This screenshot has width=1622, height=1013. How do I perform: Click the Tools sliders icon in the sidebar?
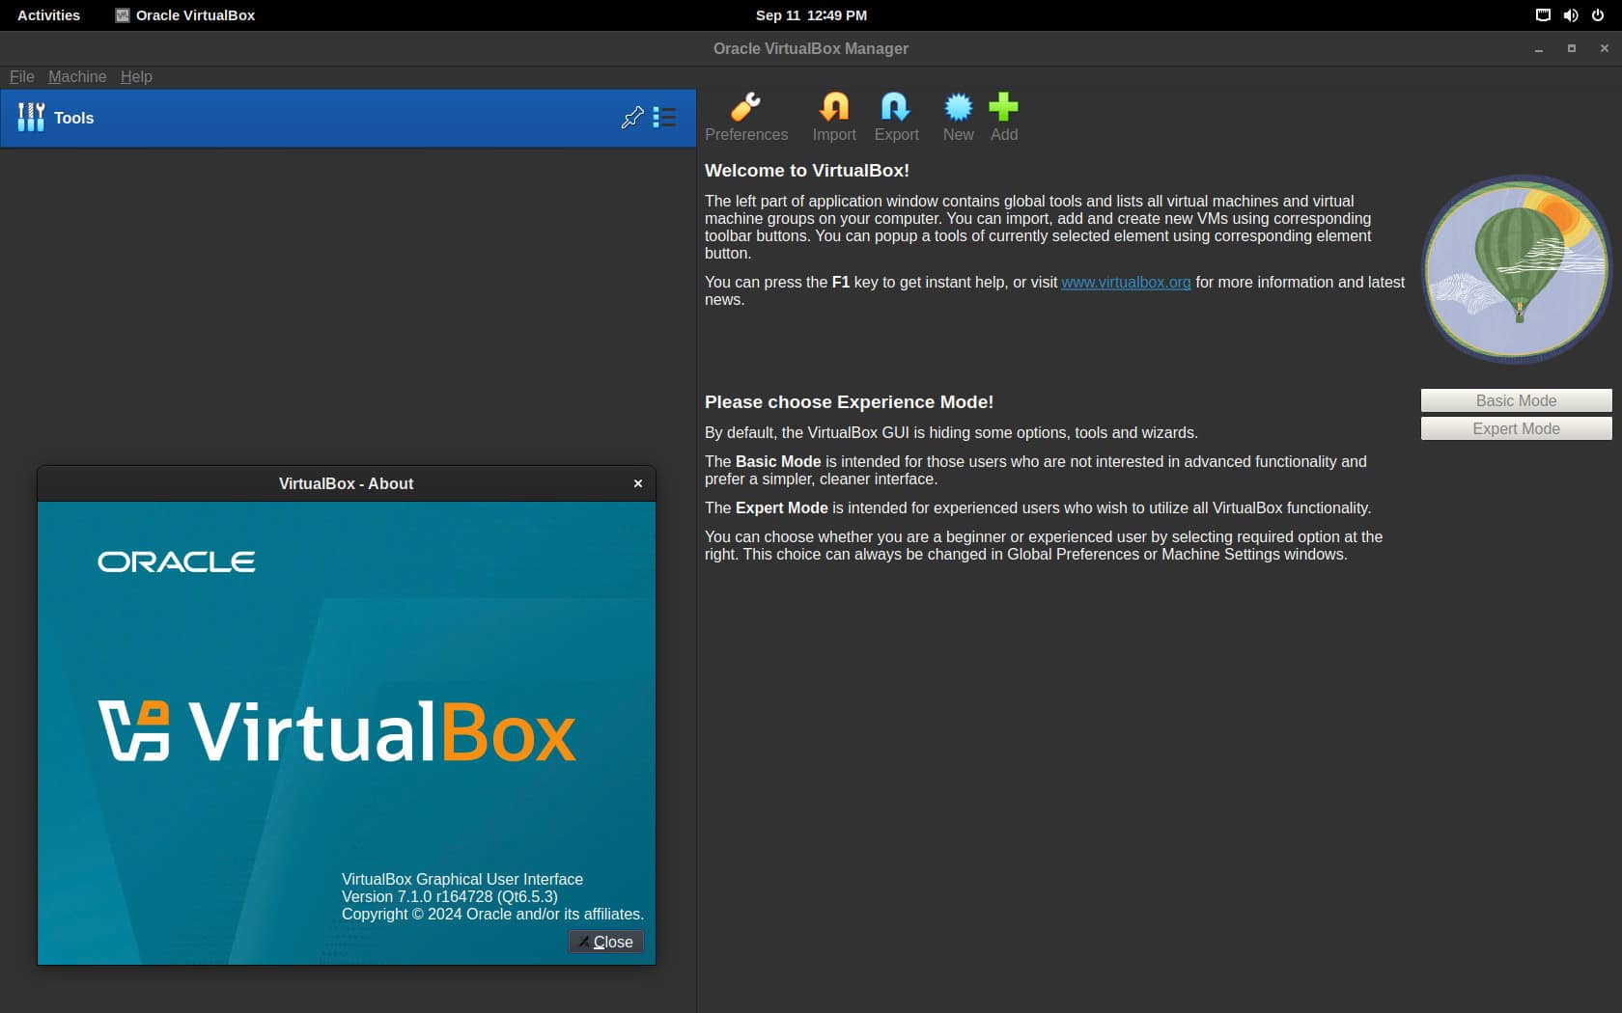31,118
